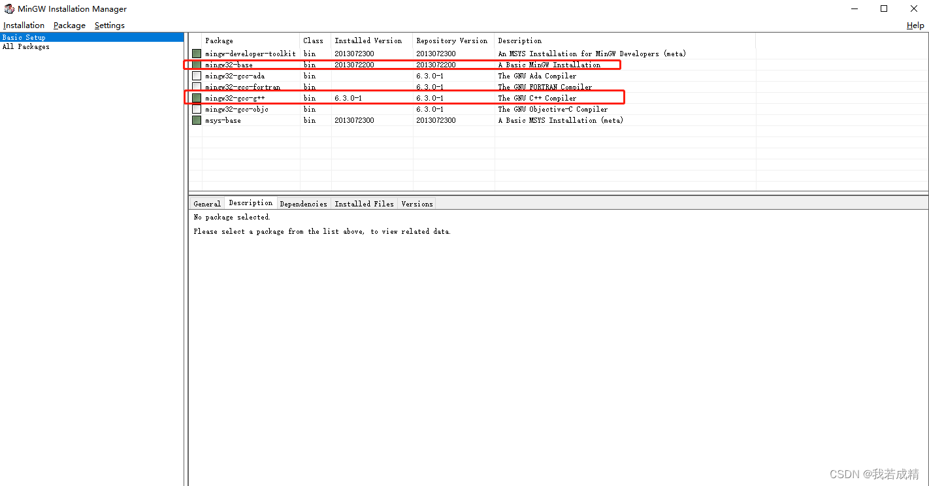Select the msys-base package name
Viewport: 929px width, 486px height.
tap(223, 120)
